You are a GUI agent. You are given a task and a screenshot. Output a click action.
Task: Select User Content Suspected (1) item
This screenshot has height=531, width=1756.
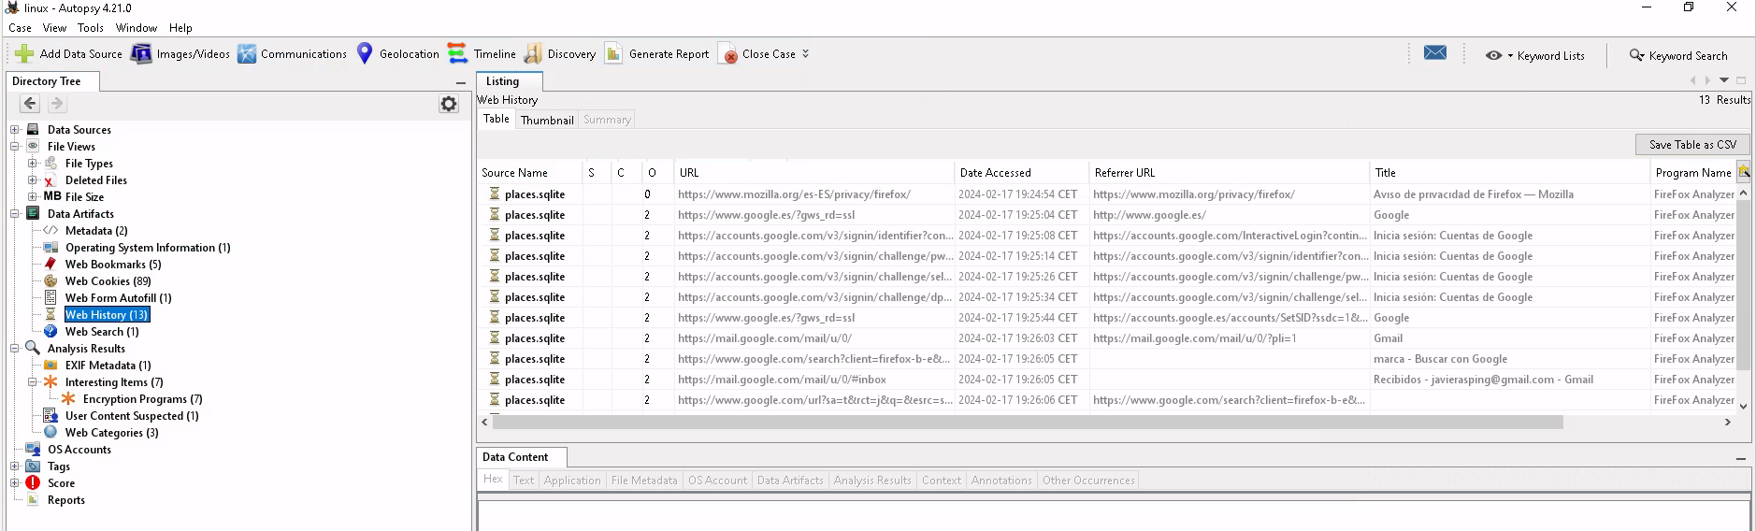pyautogui.click(x=132, y=416)
